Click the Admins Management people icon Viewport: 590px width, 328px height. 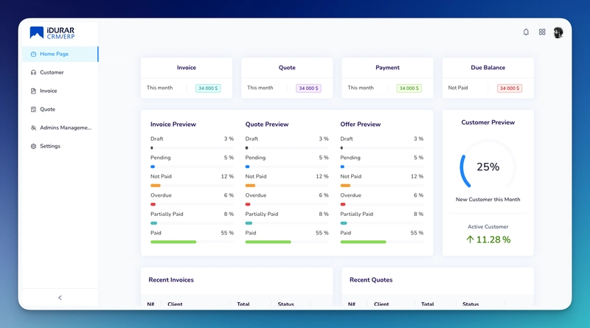pyautogui.click(x=33, y=128)
